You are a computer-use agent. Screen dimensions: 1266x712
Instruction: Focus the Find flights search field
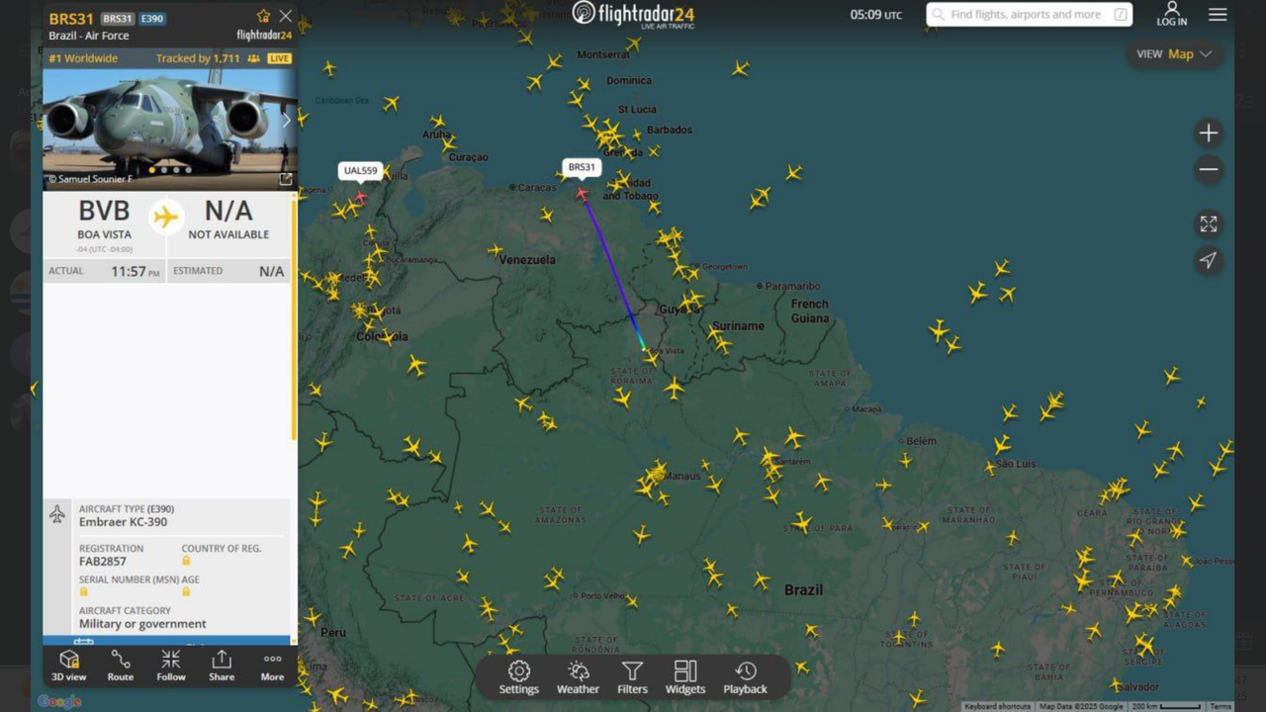coord(1029,15)
